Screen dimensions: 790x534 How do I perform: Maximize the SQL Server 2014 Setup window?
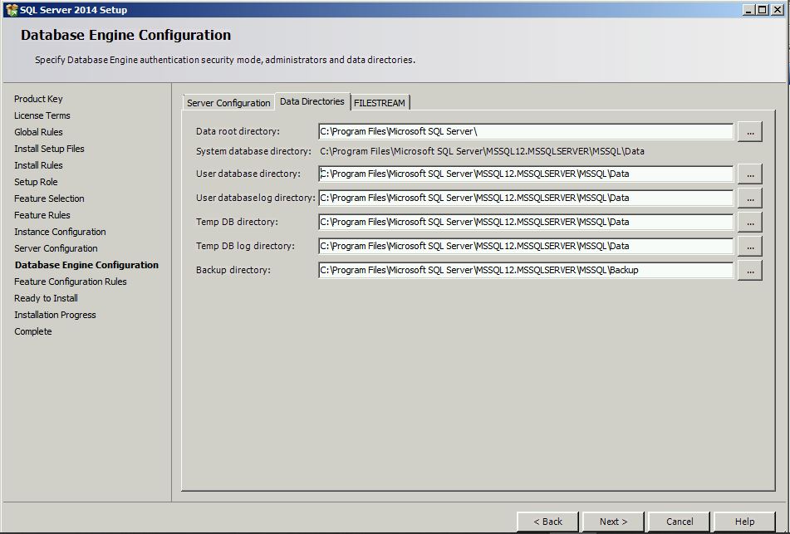[763, 10]
